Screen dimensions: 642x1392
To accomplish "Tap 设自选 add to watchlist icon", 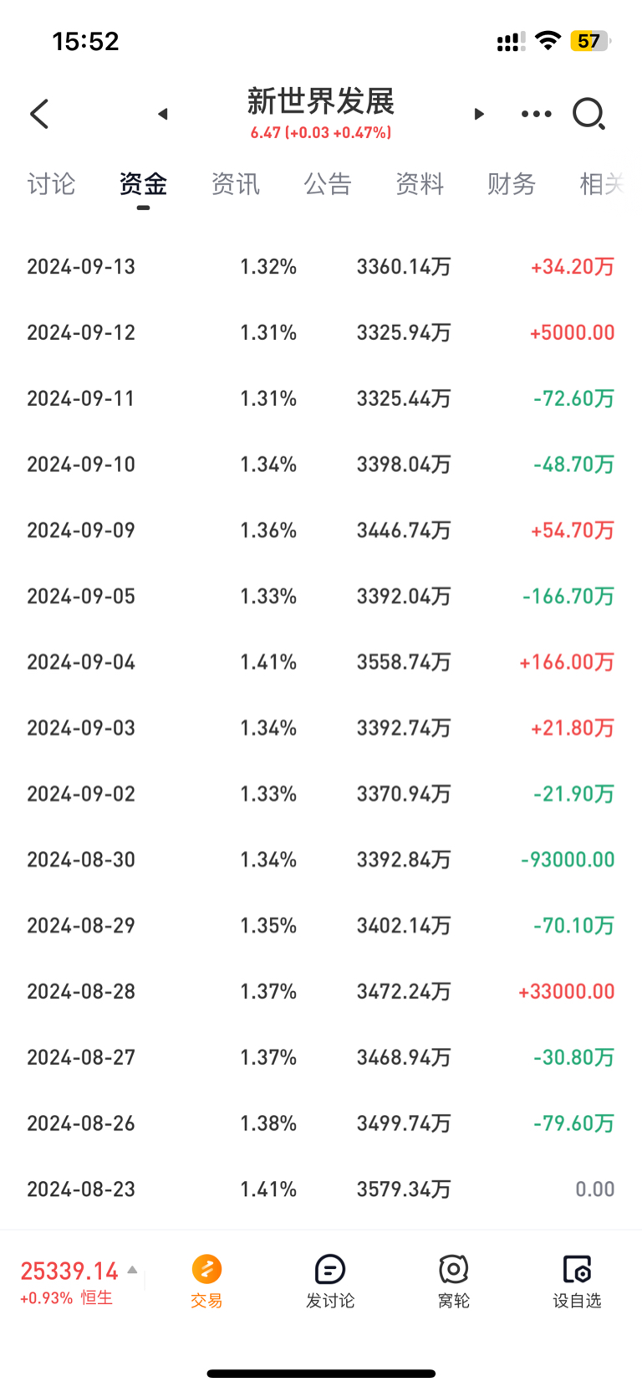I will tap(578, 1281).
